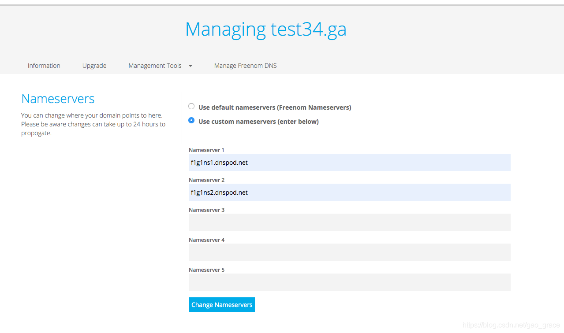Focus the empty Nameserver 4 field
The height and width of the screenshot is (333, 564).
pyautogui.click(x=350, y=252)
